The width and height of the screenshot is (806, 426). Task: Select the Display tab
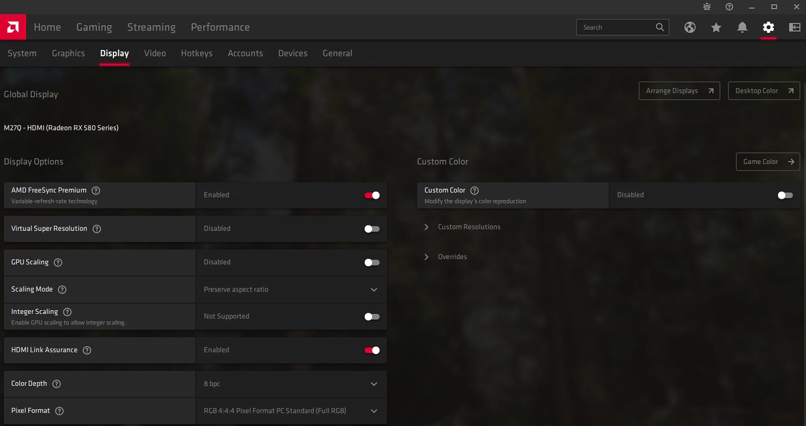115,53
